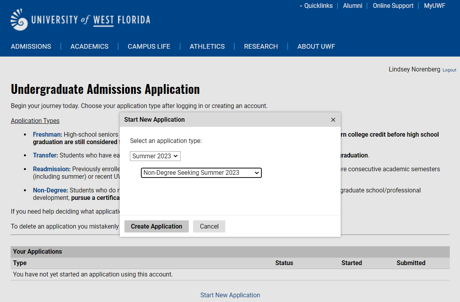Click the Status column header
The width and height of the screenshot is (460, 302).
pyautogui.click(x=284, y=263)
